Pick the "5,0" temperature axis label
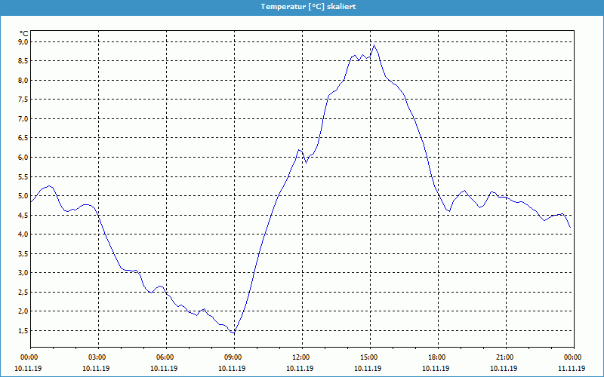 click(23, 196)
